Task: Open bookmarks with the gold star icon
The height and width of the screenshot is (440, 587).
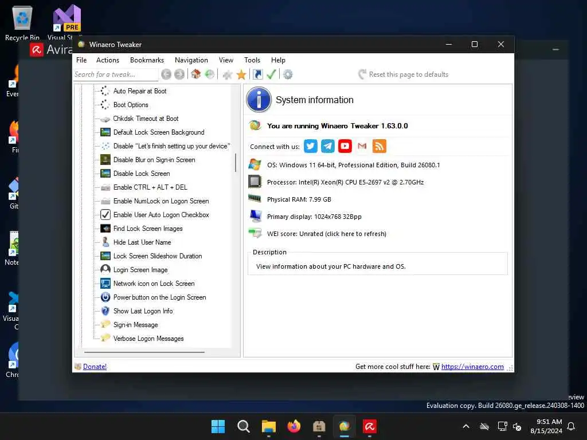Action: coord(241,74)
